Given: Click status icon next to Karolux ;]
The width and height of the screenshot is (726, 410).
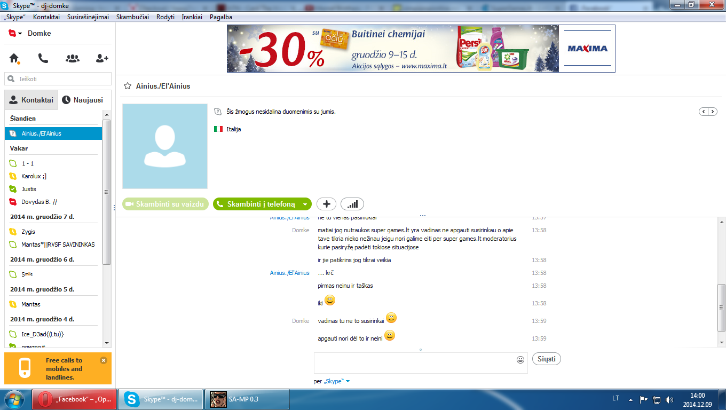Looking at the screenshot, I should tap(13, 176).
